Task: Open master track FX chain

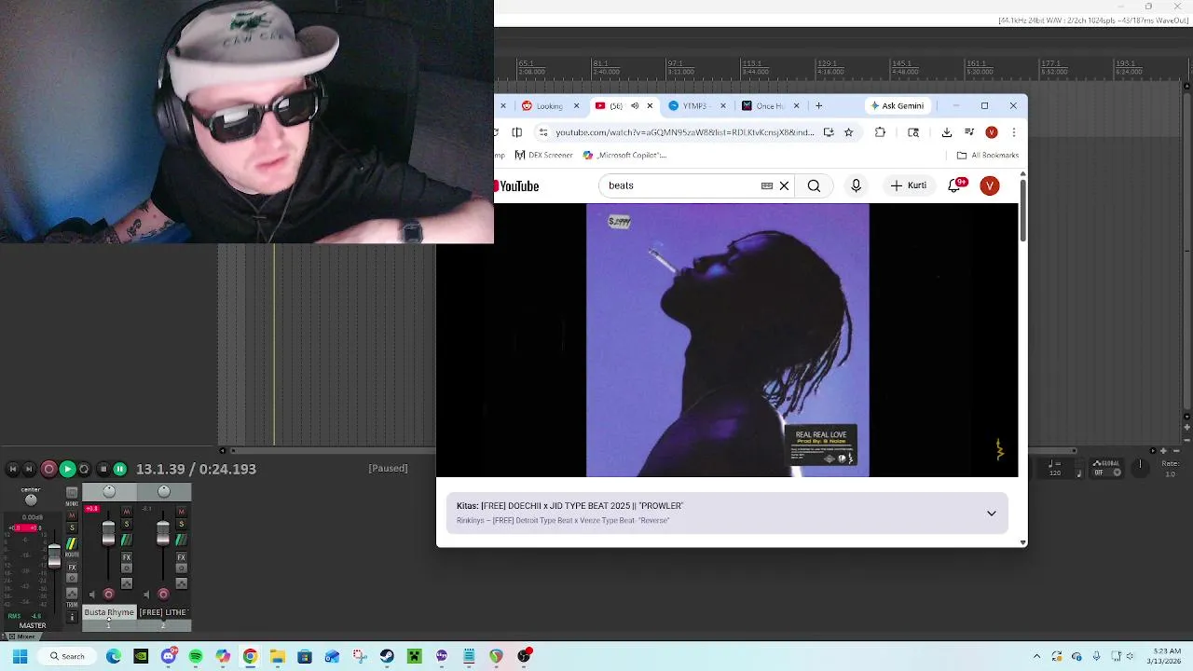Action: tap(72, 568)
